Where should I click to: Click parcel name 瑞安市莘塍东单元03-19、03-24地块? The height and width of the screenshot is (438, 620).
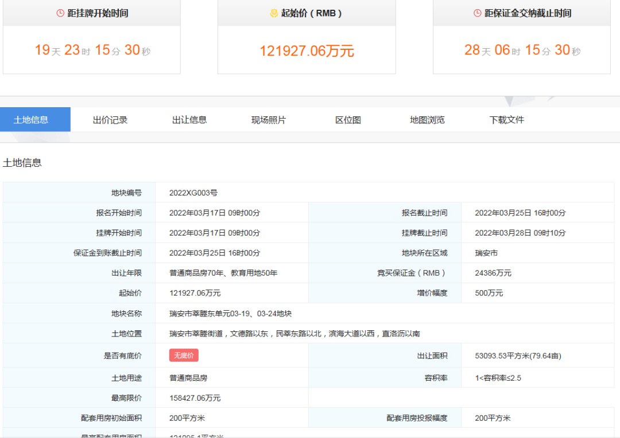[231, 314]
